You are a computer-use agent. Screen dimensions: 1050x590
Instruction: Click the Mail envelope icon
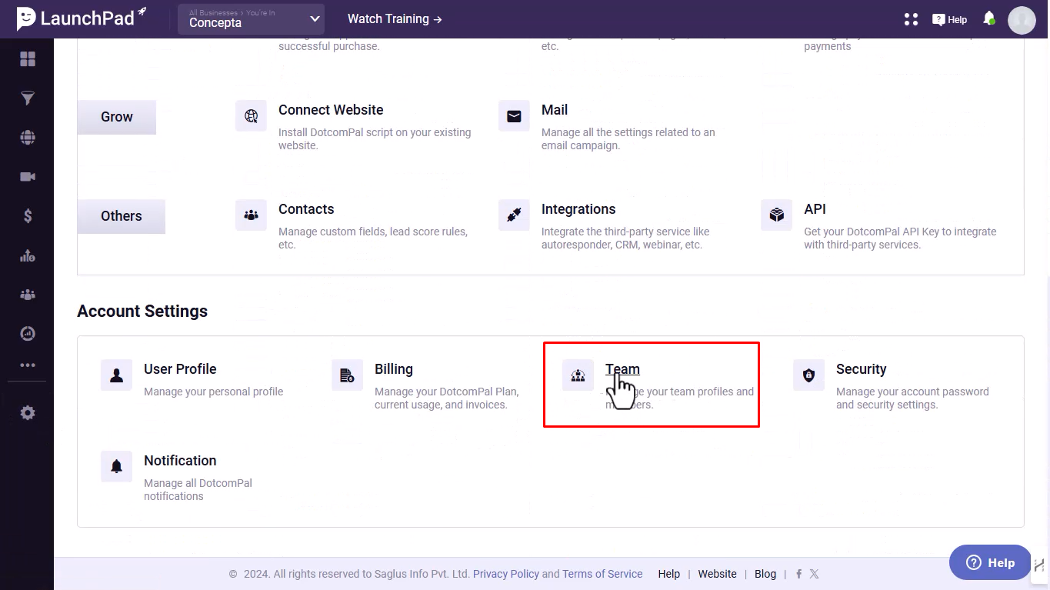514,116
